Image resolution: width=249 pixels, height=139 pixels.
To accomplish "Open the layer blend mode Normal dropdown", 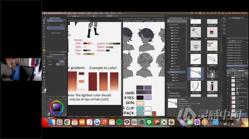I will tap(235, 71).
